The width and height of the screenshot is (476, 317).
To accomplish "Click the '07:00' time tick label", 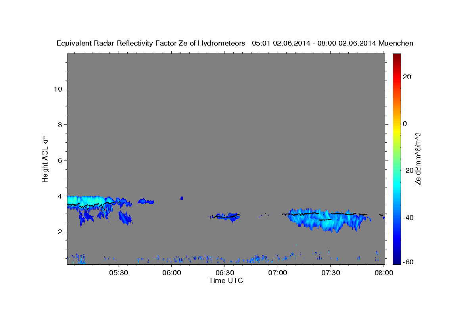I will 278,273.
